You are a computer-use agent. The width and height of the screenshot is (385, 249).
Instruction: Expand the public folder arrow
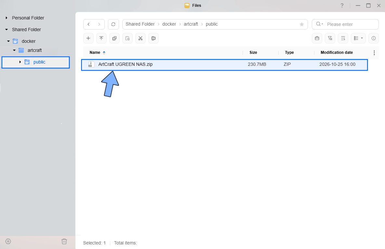click(20, 62)
